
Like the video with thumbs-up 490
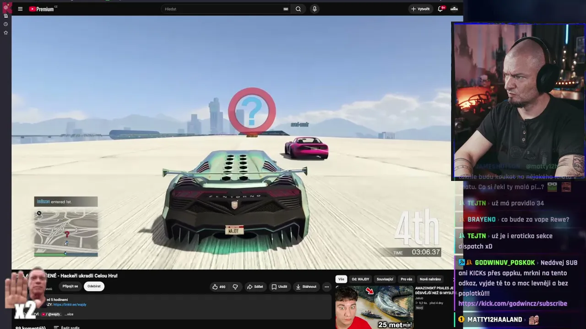pyautogui.click(x=219, y=287)
